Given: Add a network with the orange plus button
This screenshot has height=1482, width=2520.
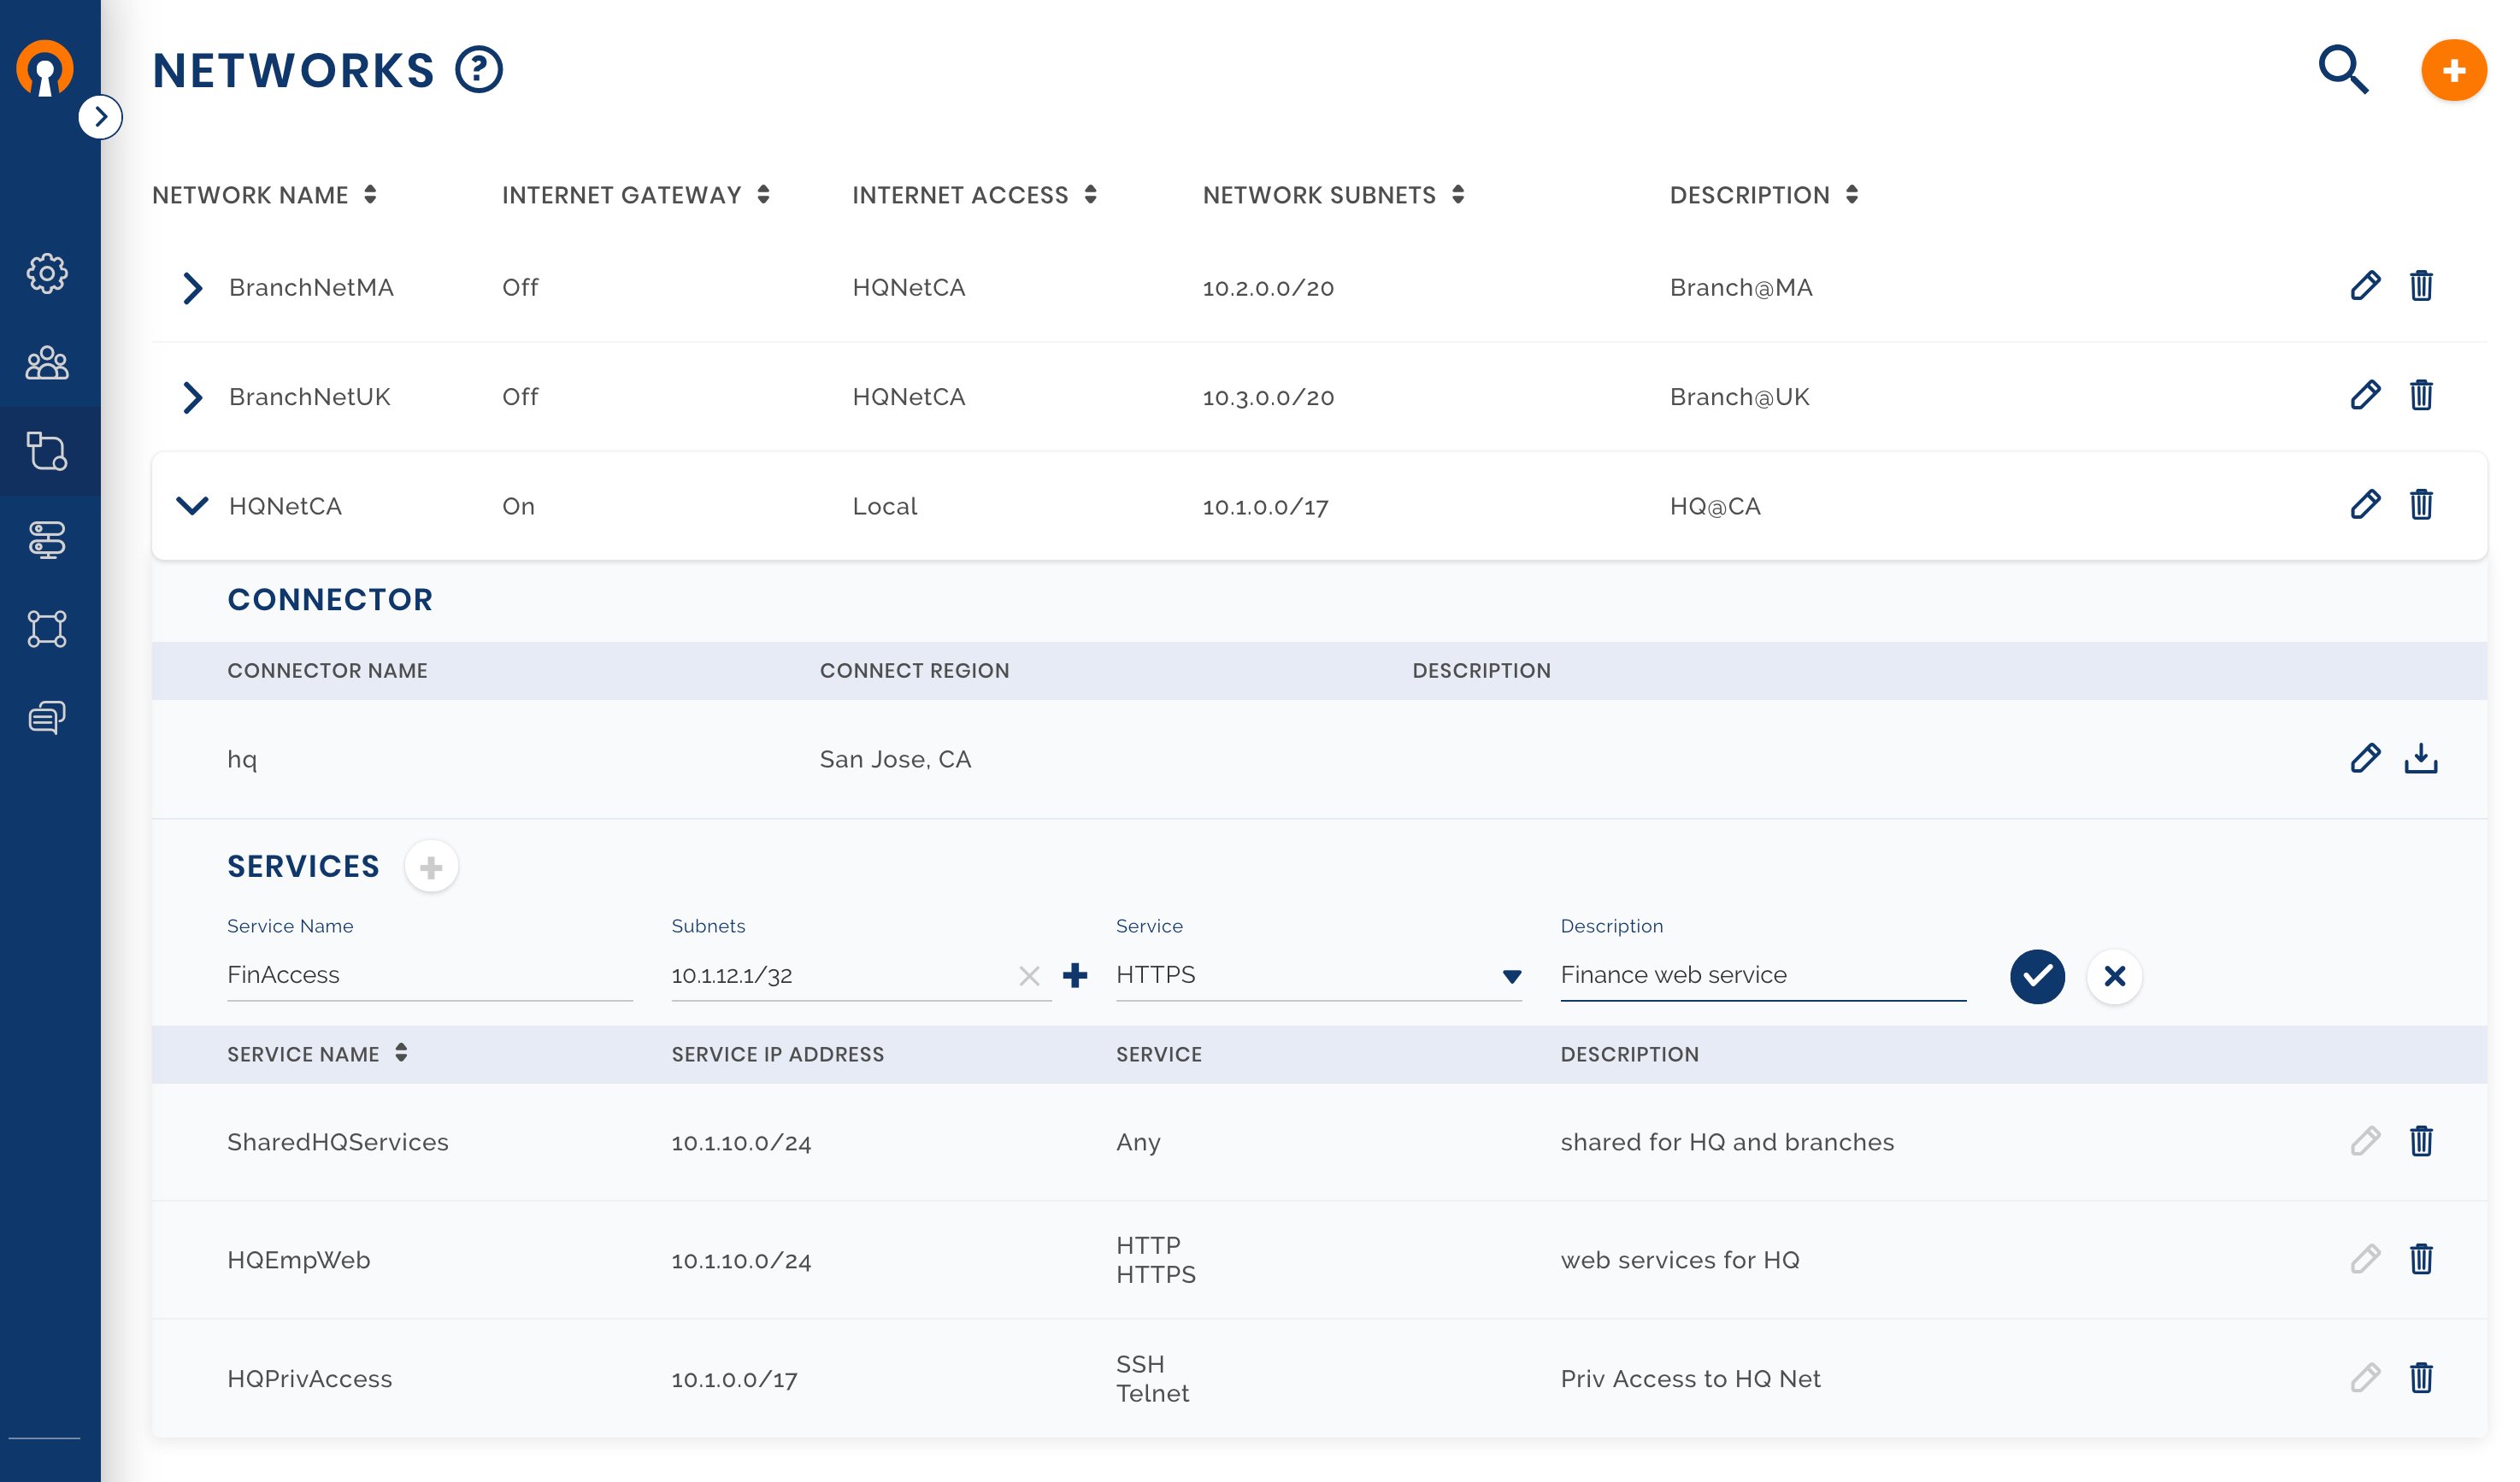Looking at the screenshot, I should coord(2453,70).
